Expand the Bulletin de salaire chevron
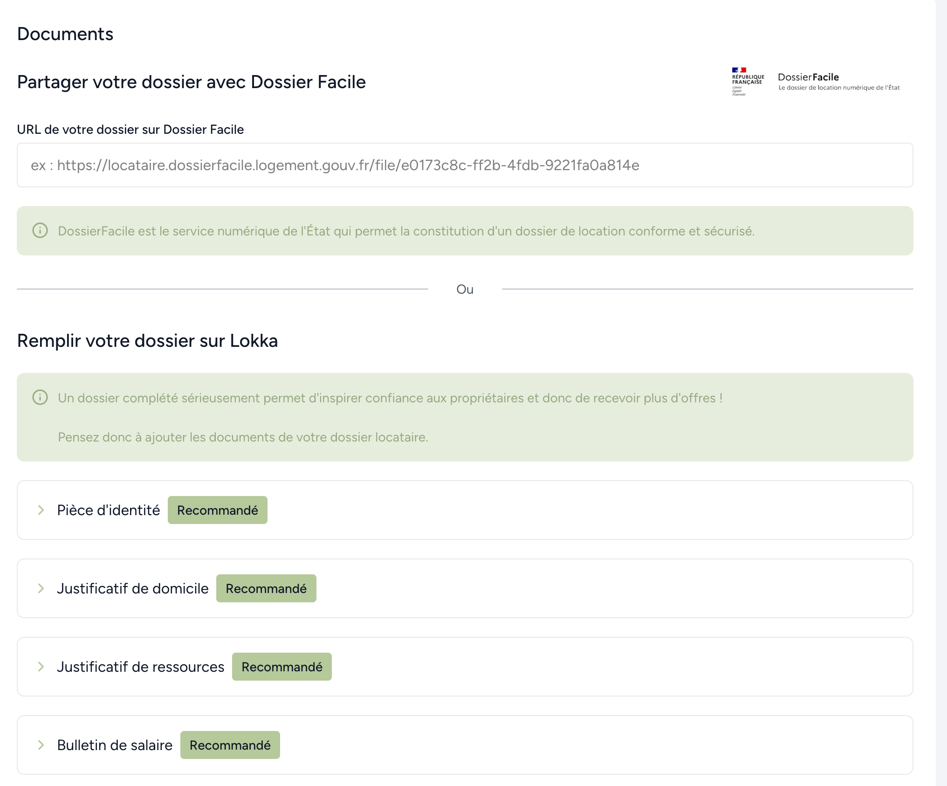Viewport: 947px width, 786px height. click(41, 745)
